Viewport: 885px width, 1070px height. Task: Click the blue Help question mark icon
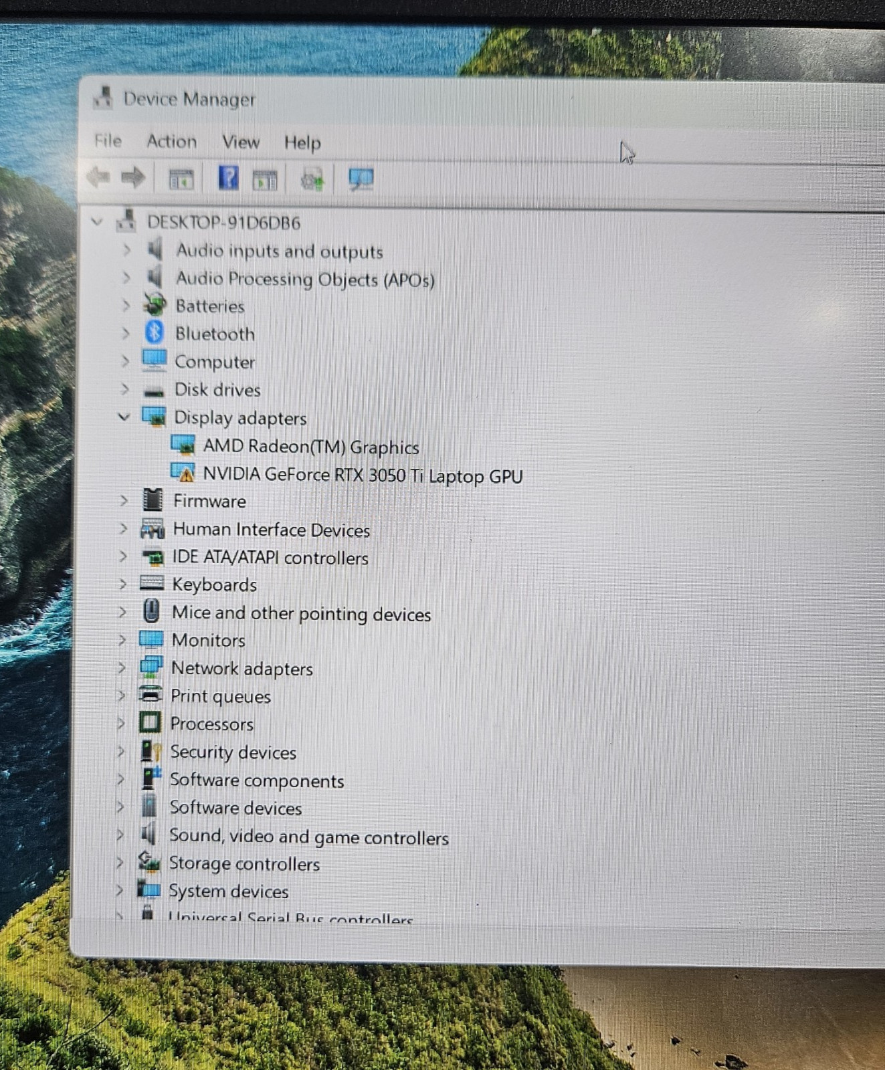pyautogui.click(x=228, y=178)
